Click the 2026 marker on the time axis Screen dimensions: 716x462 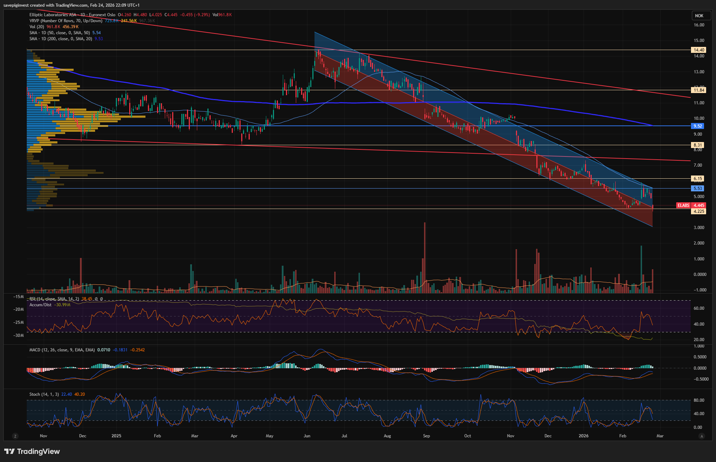tap(583, 436)
